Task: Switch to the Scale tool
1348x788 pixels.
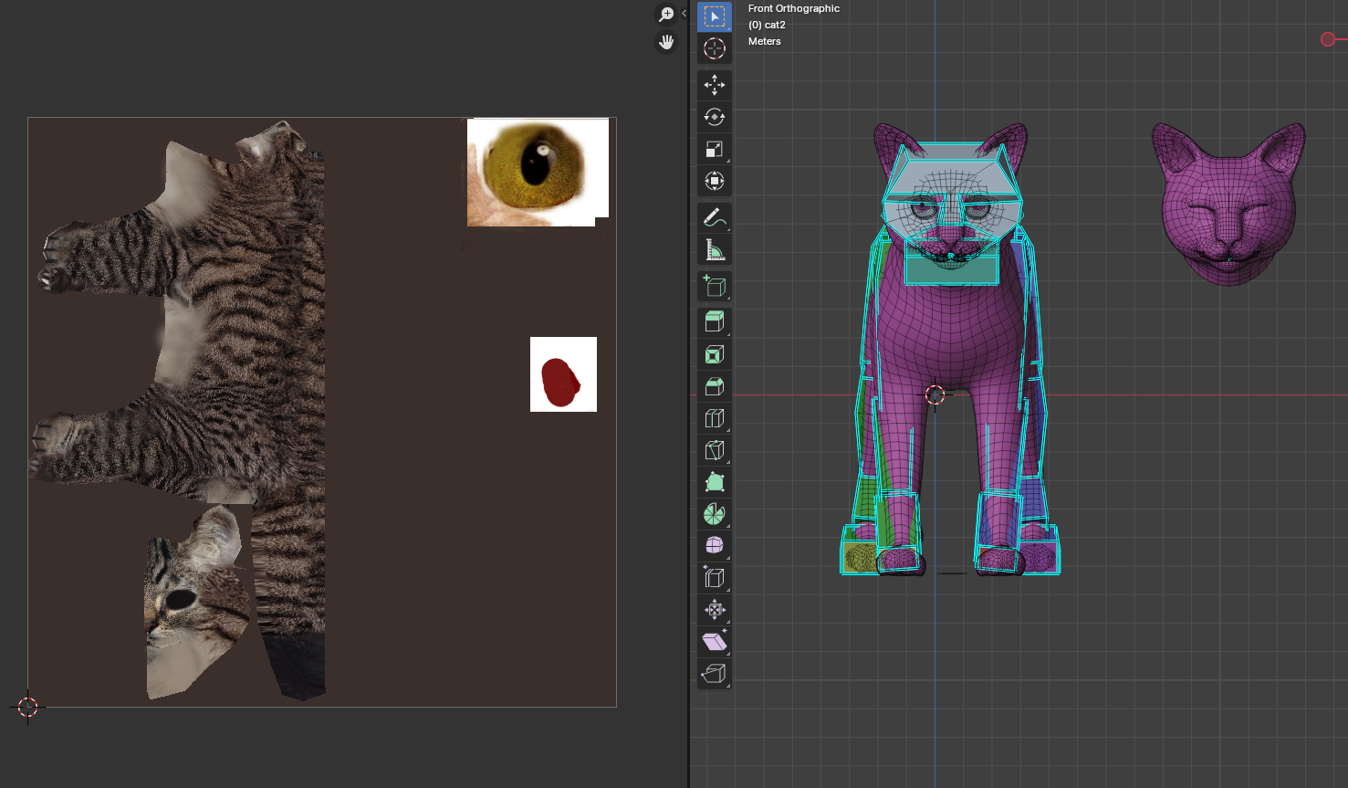Action: point(715,149)
